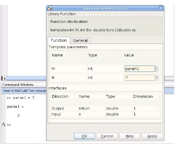Select the int type cell for M
Image resolution: width=175 pixels, height=145 pixels.
[x=105, y=69]
